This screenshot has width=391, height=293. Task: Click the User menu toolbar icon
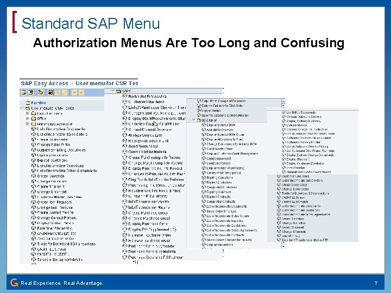click(24, 93)
